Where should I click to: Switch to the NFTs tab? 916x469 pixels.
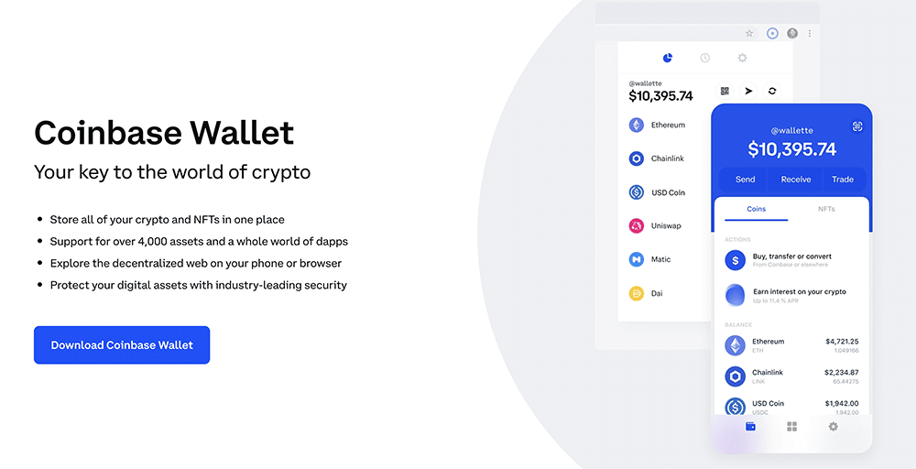tap(826, 209)
